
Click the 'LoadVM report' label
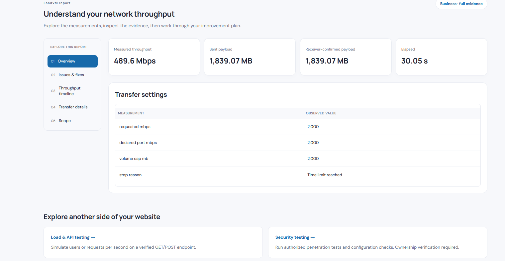pos(57,3)
